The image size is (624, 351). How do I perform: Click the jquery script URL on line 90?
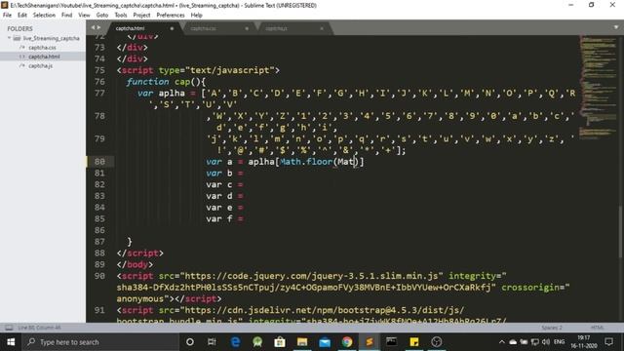[x=311, y=276]
